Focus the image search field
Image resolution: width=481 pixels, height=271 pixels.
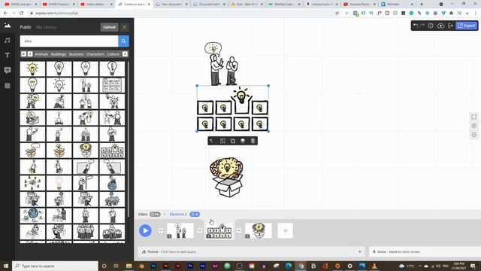pyautogui.click(x=69, y=41)
